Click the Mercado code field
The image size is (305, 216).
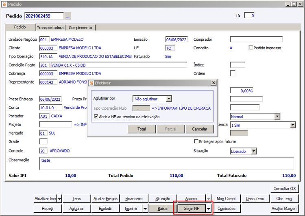tap(44, 133)
